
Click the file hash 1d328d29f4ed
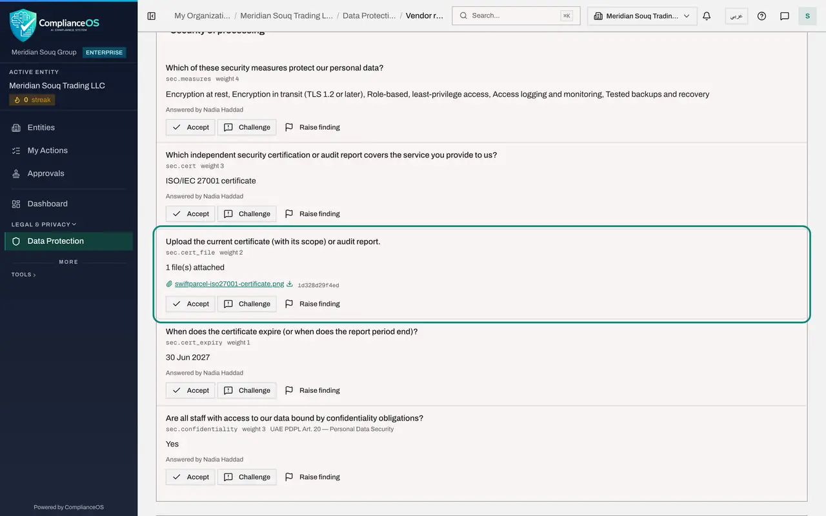(x=318, y=285)
